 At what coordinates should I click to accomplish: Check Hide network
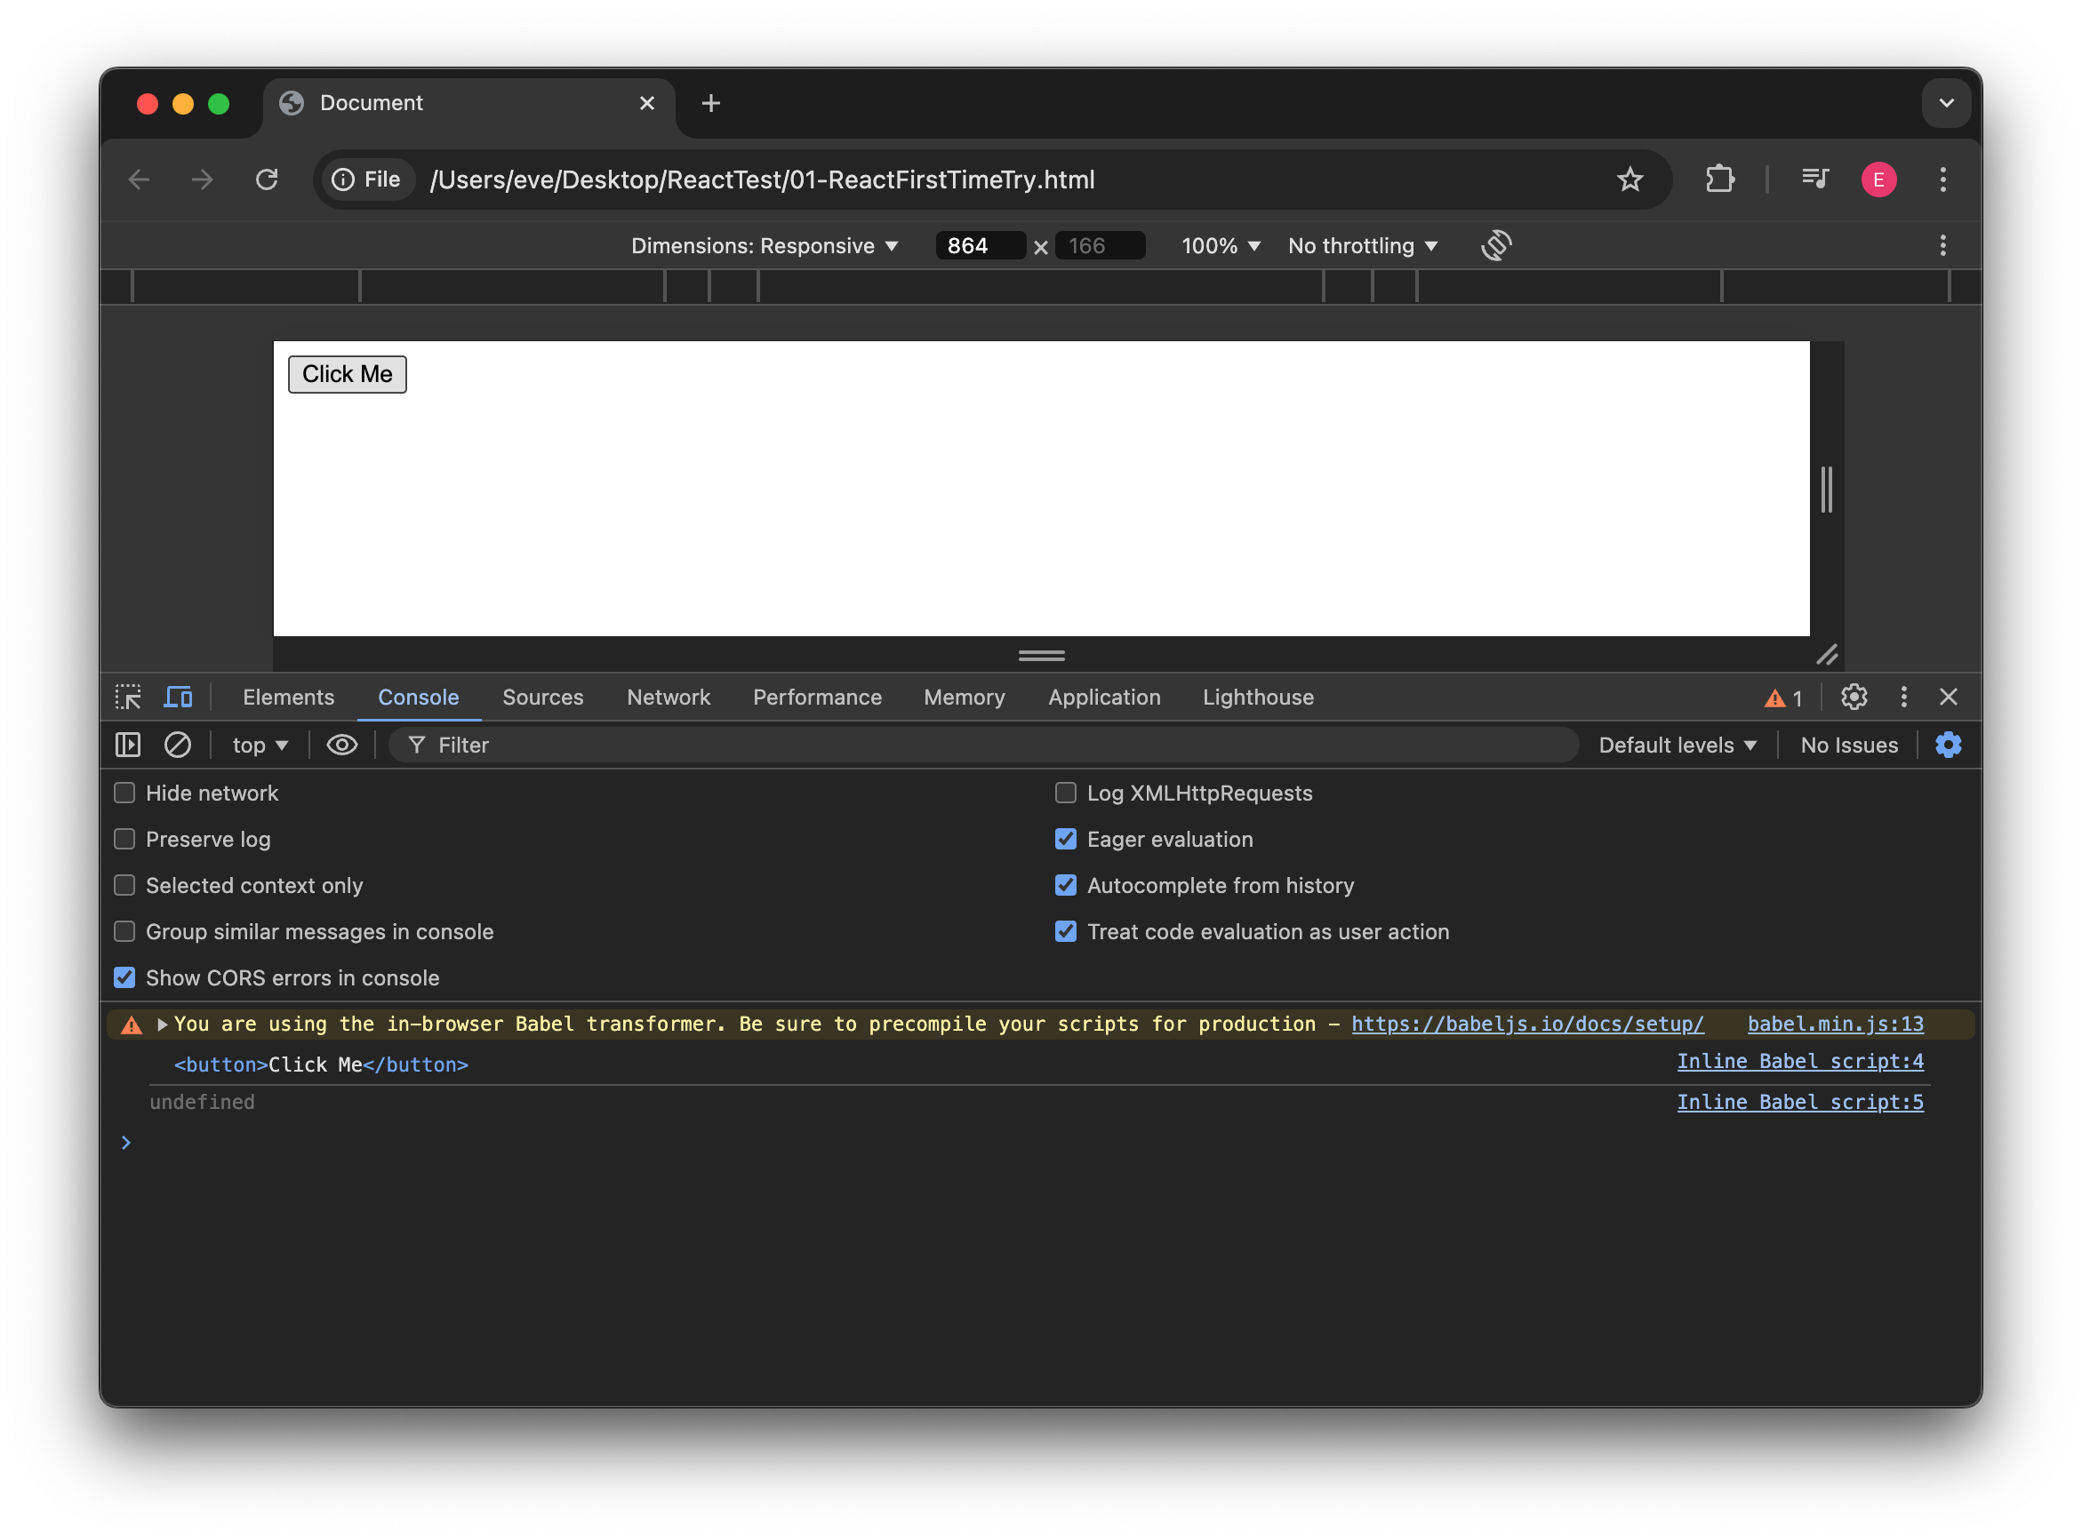124,793
